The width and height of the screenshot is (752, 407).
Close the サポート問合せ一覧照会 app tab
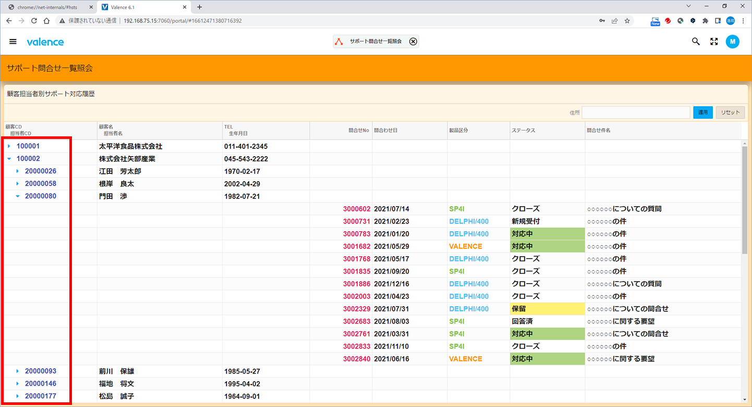[413, 42]
